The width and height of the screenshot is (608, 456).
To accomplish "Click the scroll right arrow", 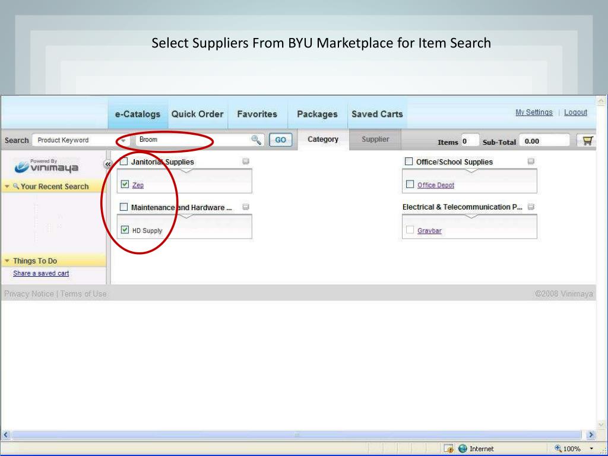I will pos(591,435).
